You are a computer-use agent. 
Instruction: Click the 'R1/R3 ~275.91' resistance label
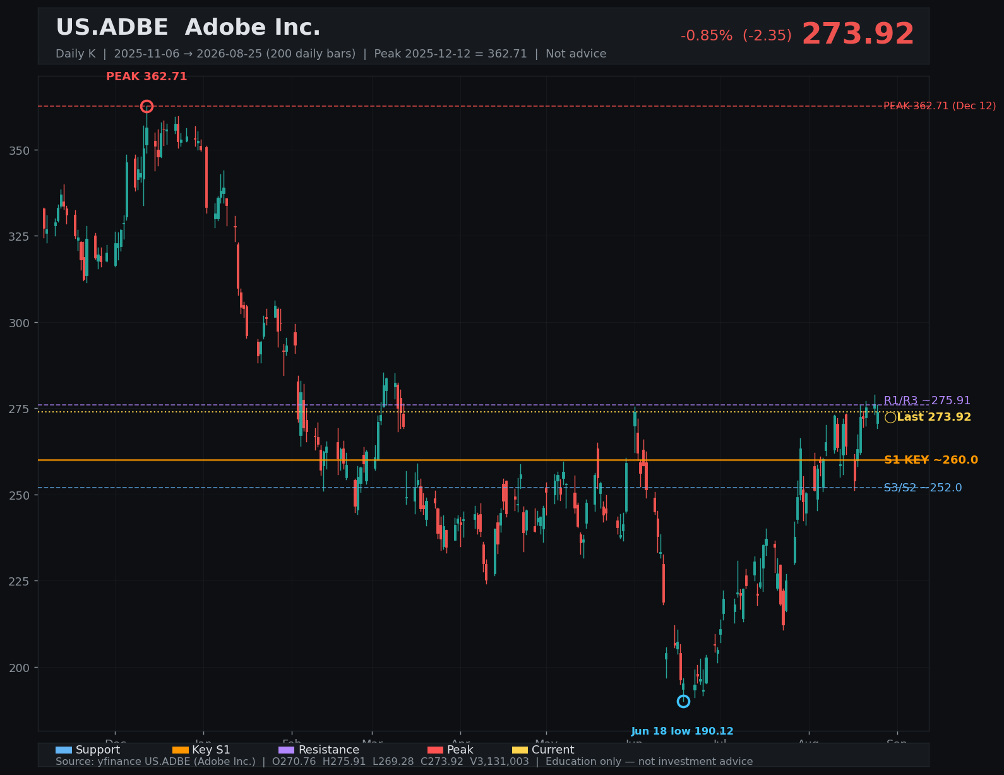(927, 400)
